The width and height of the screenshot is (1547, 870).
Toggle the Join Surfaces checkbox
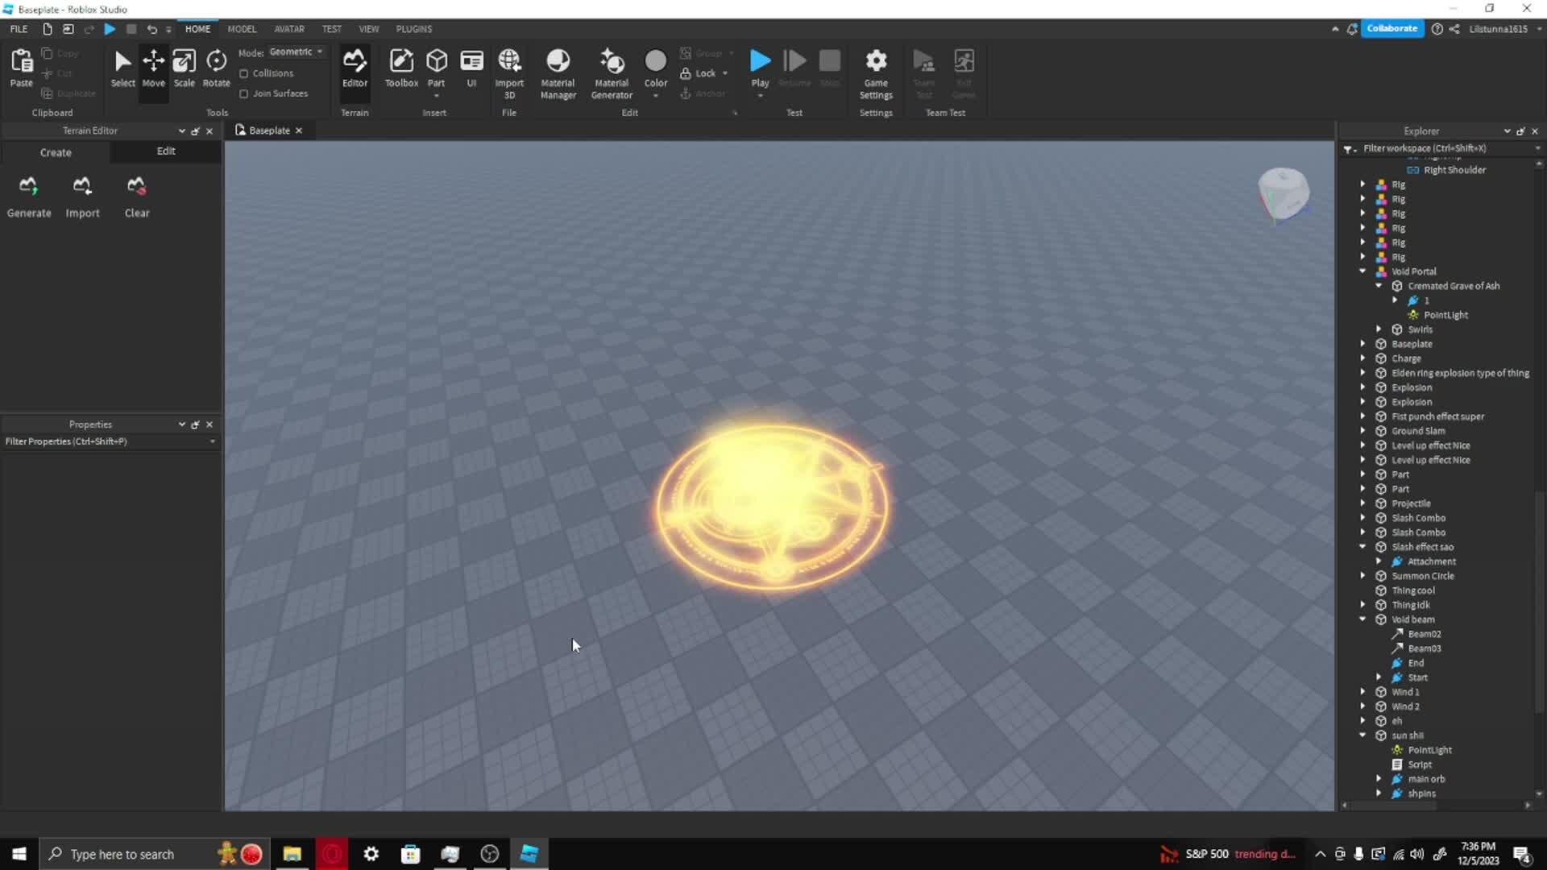pyautogui.click(x=244, y=93)
